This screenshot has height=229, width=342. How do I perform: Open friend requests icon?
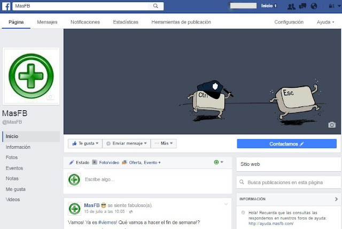coord(291,6)
